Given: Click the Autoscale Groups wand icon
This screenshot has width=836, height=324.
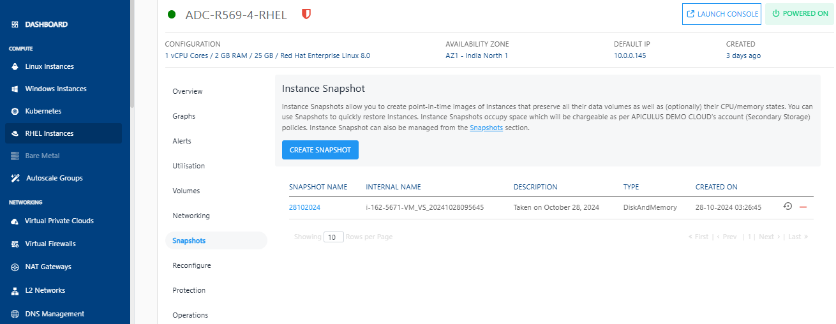Looking at the screenshot, I should click(x=15, y=178).
